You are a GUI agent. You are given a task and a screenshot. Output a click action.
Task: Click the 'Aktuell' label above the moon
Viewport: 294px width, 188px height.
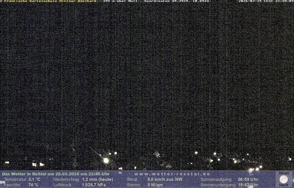(284, 173)
